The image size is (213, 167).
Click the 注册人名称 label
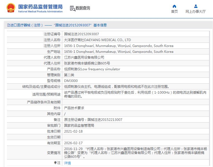click(52, 40)
